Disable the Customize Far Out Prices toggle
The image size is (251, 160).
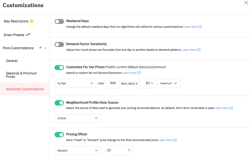tap(59, 68)
